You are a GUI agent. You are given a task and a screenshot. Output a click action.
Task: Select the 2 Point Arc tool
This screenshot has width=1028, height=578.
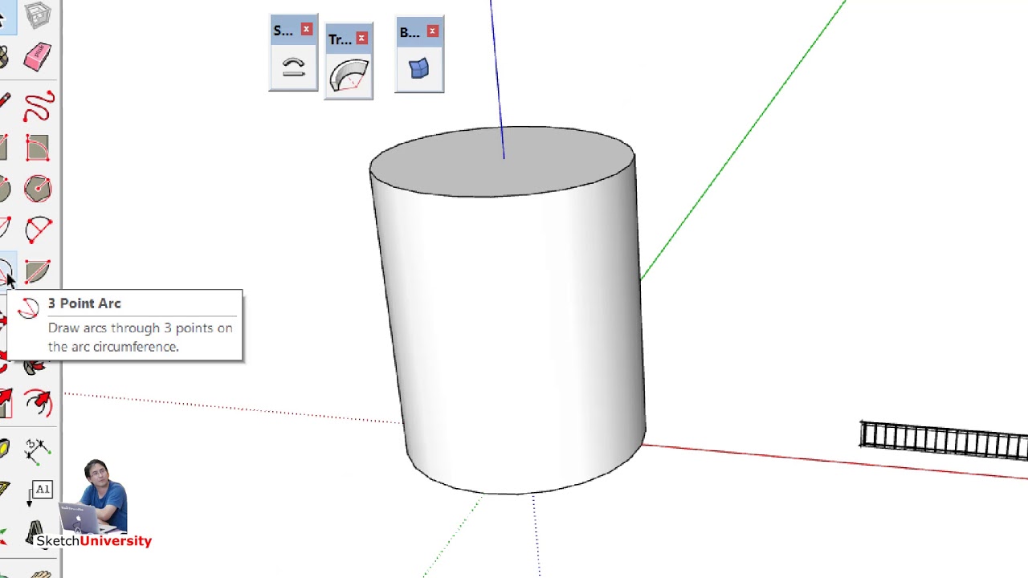[x=38, y=230]
